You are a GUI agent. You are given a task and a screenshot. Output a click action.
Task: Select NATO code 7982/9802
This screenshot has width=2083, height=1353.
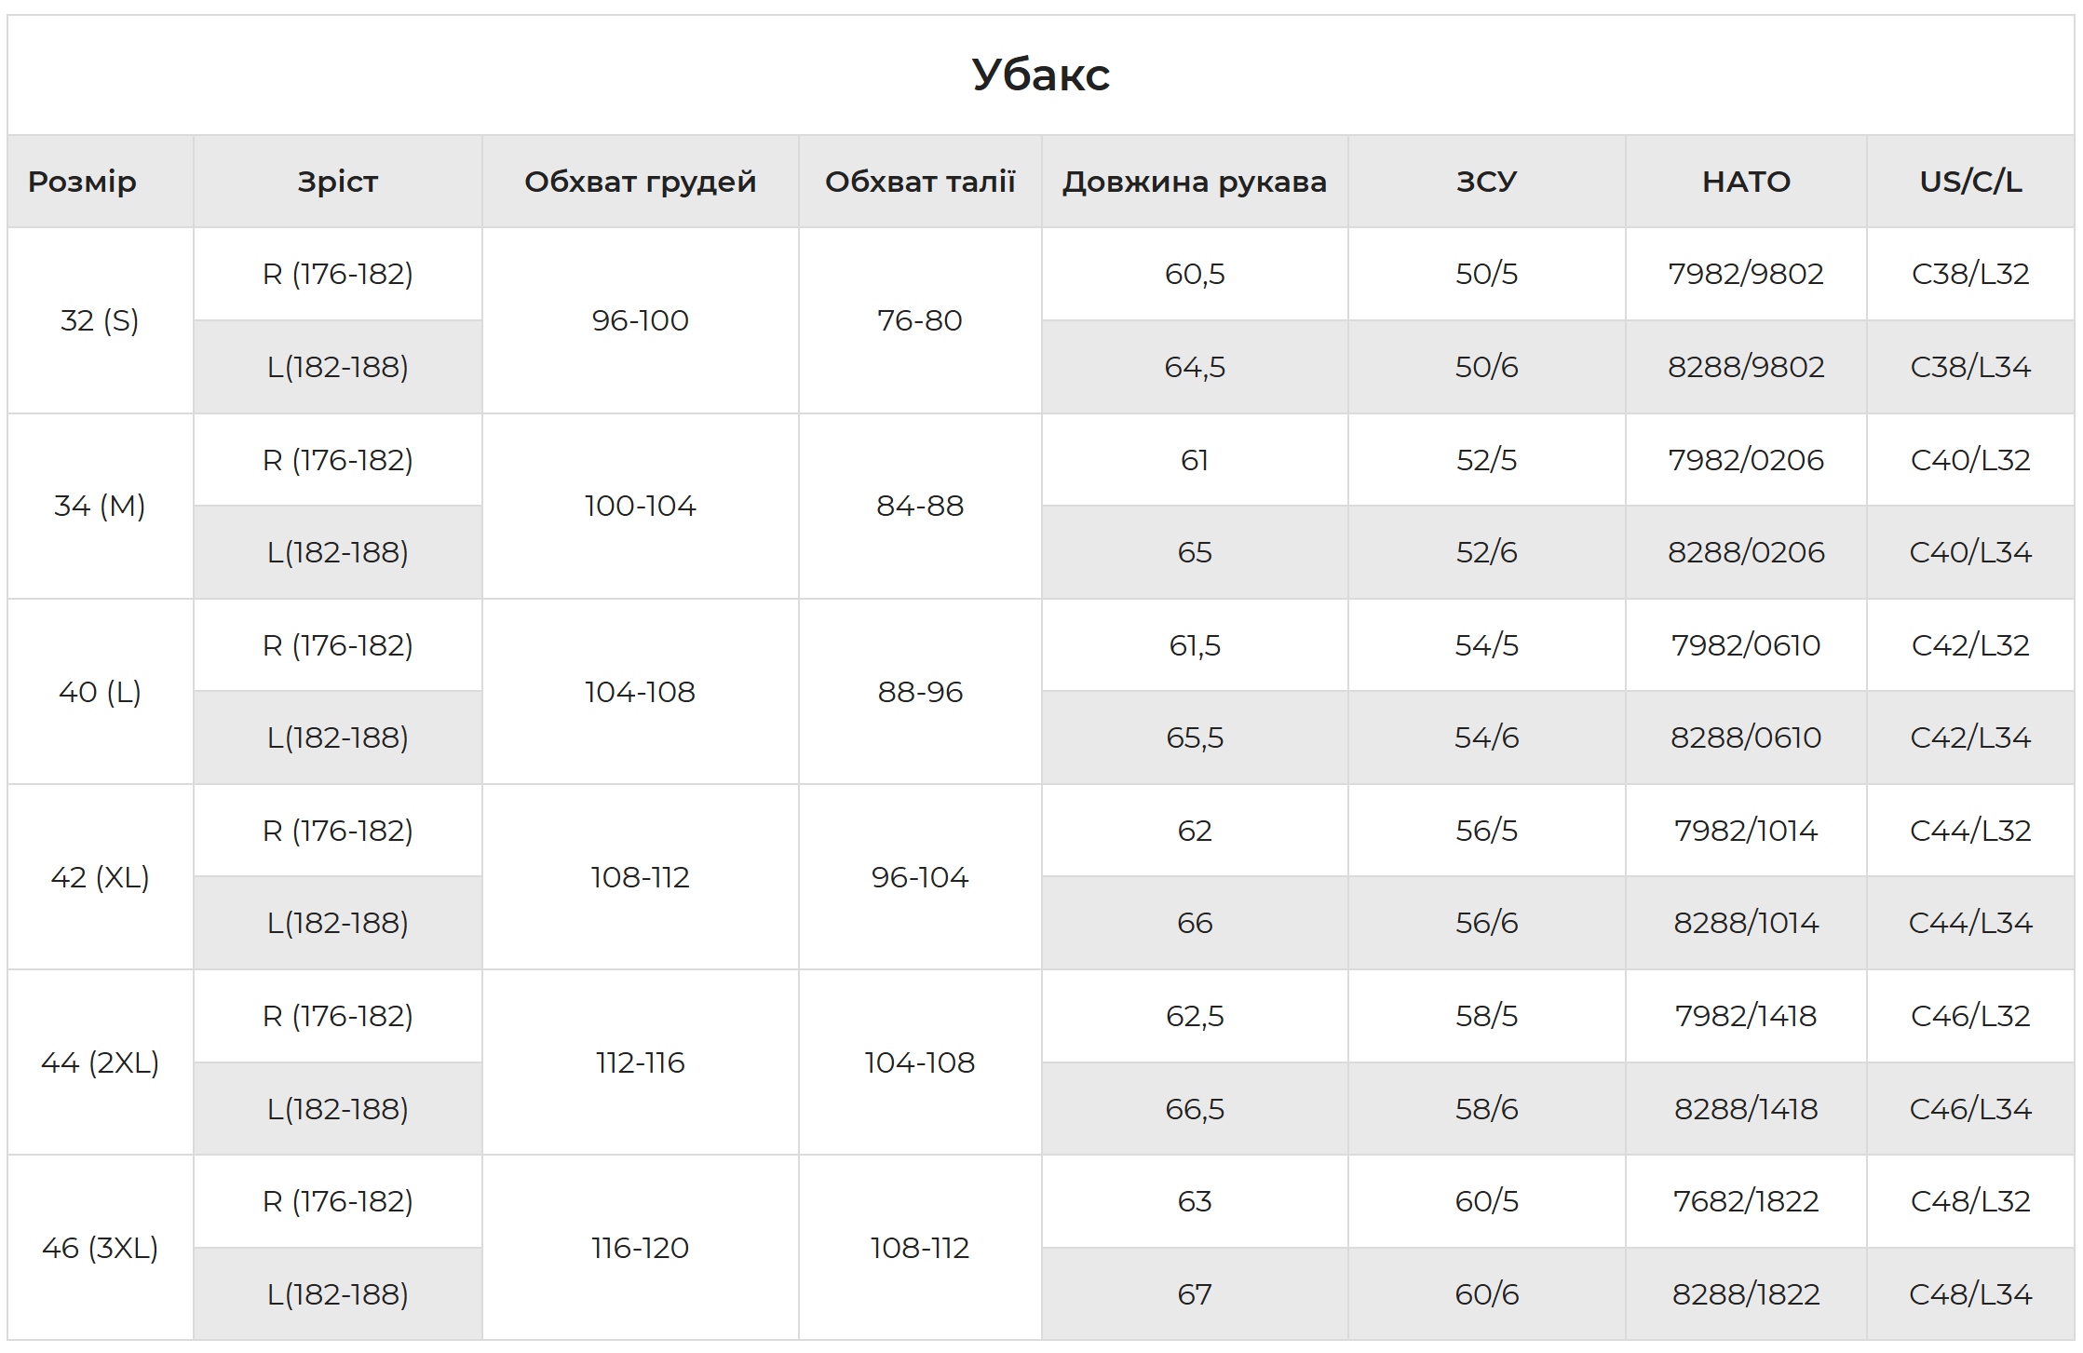tap(1746, 274)
